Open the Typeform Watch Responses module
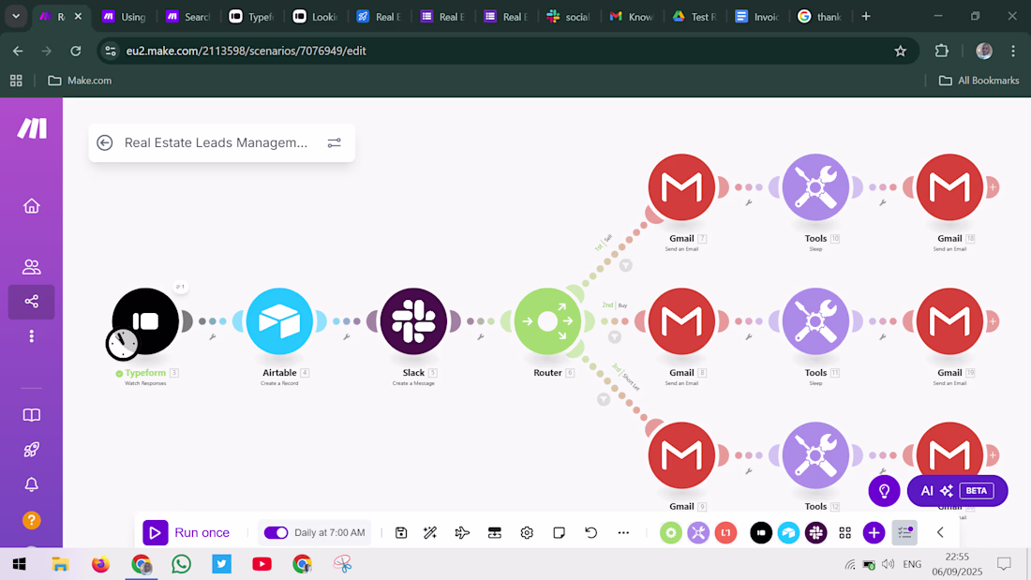1031x580 pixels. 145,320
